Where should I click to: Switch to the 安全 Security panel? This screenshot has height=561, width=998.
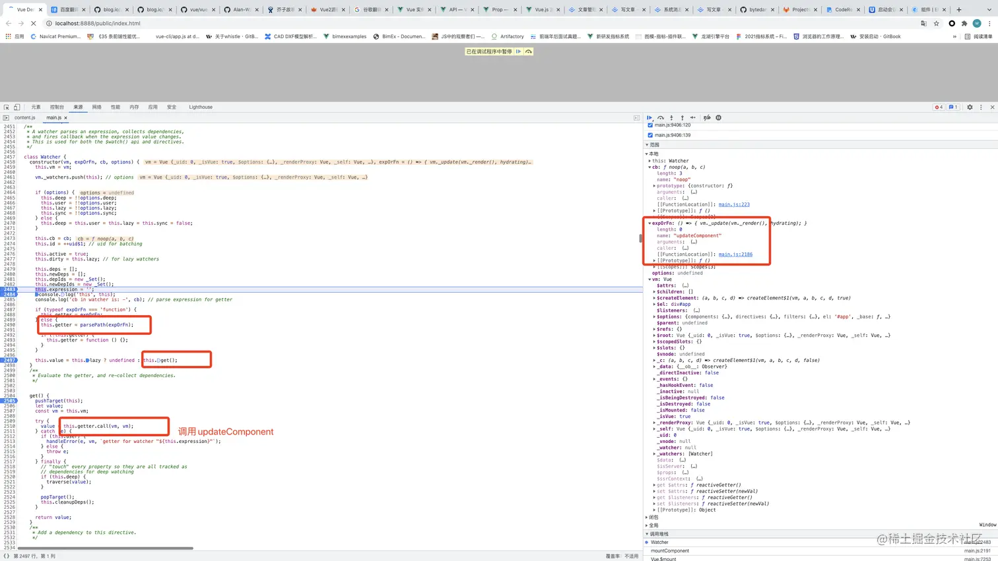coord(172,107)
